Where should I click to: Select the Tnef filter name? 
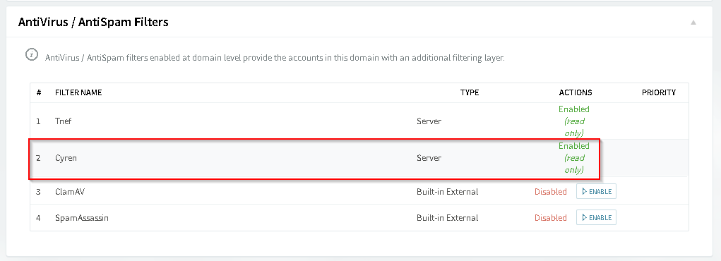[63, 121]
